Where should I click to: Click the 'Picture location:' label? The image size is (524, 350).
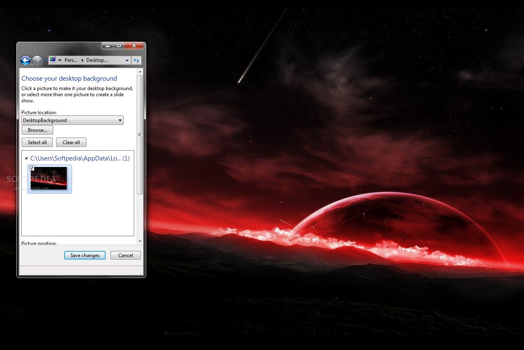[39, 113]
